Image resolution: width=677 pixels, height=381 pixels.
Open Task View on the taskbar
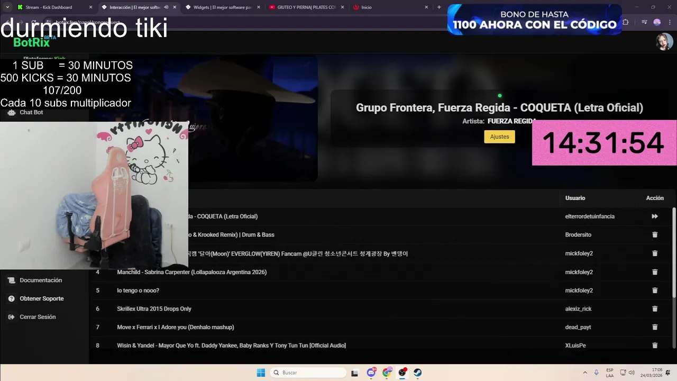pos(355,373)
